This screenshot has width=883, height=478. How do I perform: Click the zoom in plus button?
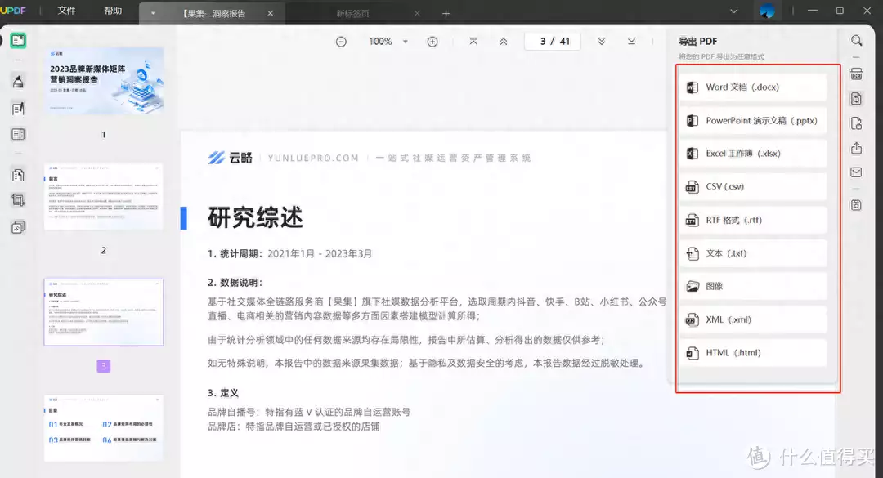pos(433,42)
